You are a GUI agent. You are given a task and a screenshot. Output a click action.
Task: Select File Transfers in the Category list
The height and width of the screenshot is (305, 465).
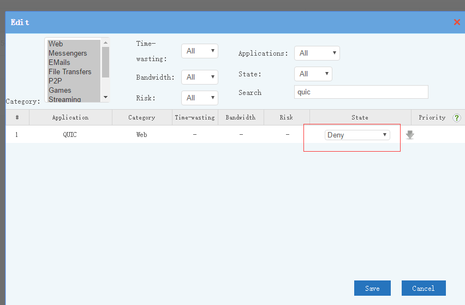[x=74, y=71]
